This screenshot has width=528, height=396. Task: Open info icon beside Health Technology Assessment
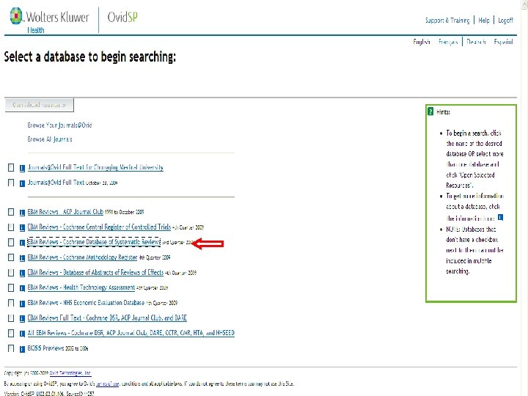[22, 288]
